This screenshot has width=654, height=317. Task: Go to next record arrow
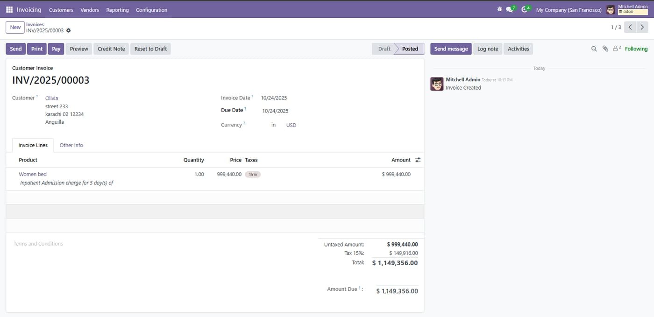642,27
